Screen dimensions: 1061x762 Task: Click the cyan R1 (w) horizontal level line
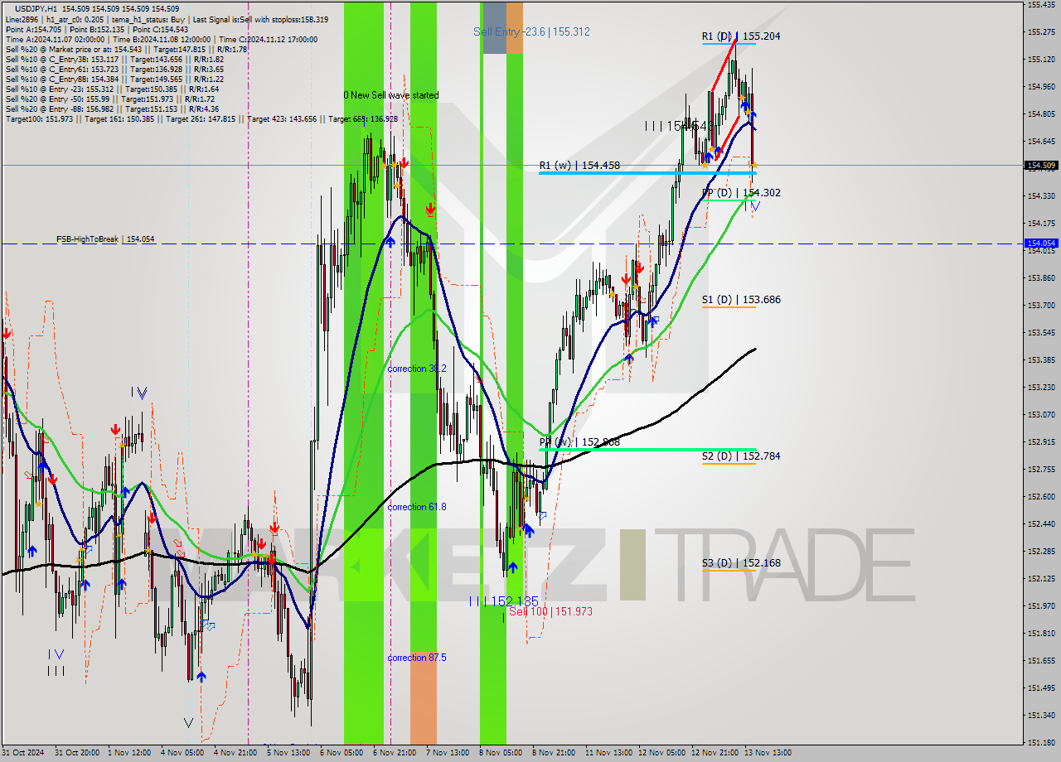click(647, 173)
